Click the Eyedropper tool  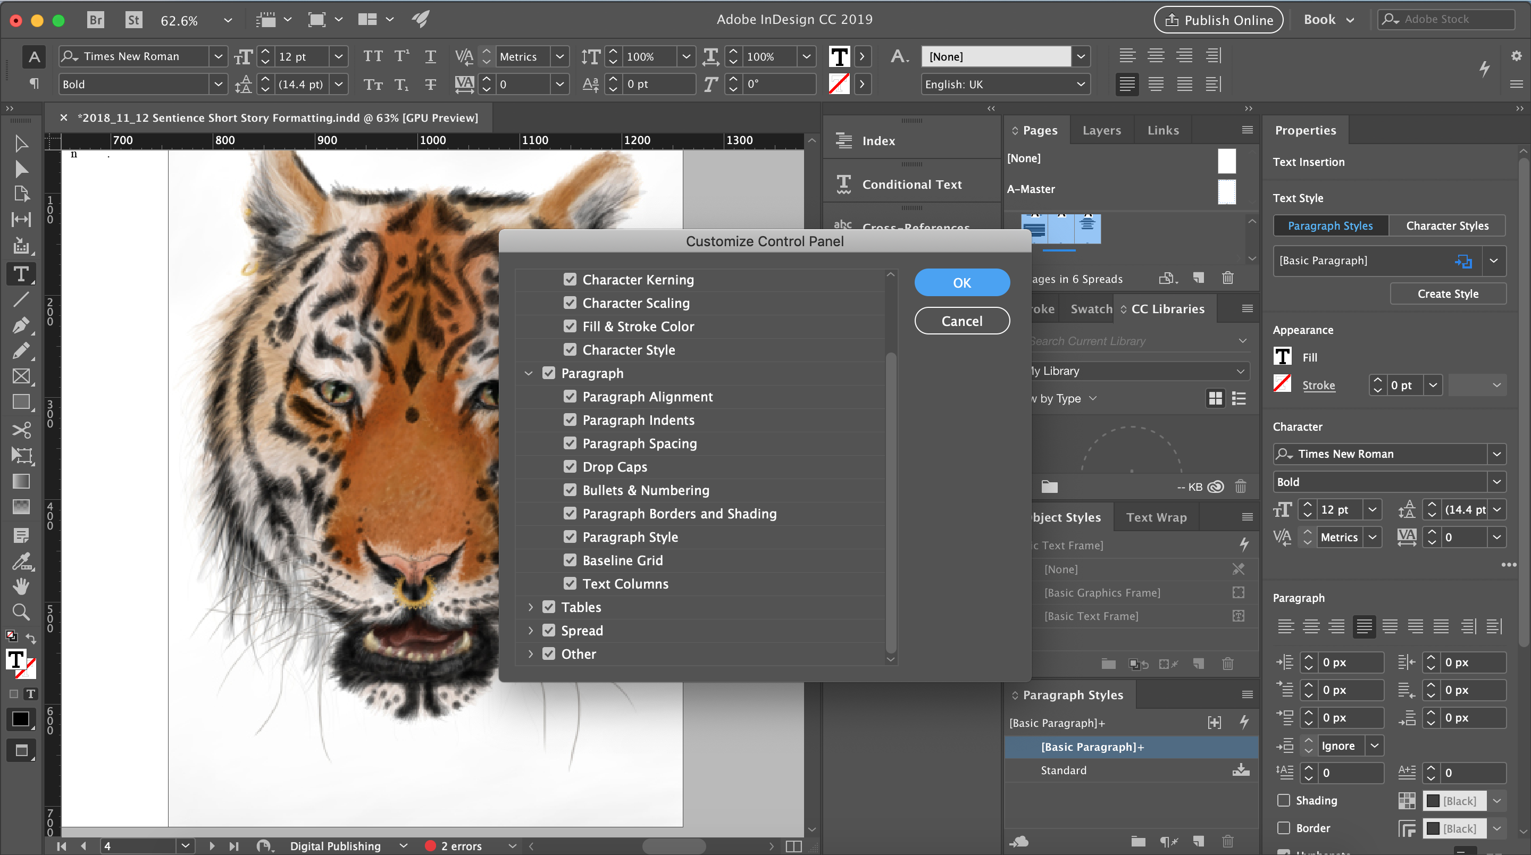coord(21,561)
